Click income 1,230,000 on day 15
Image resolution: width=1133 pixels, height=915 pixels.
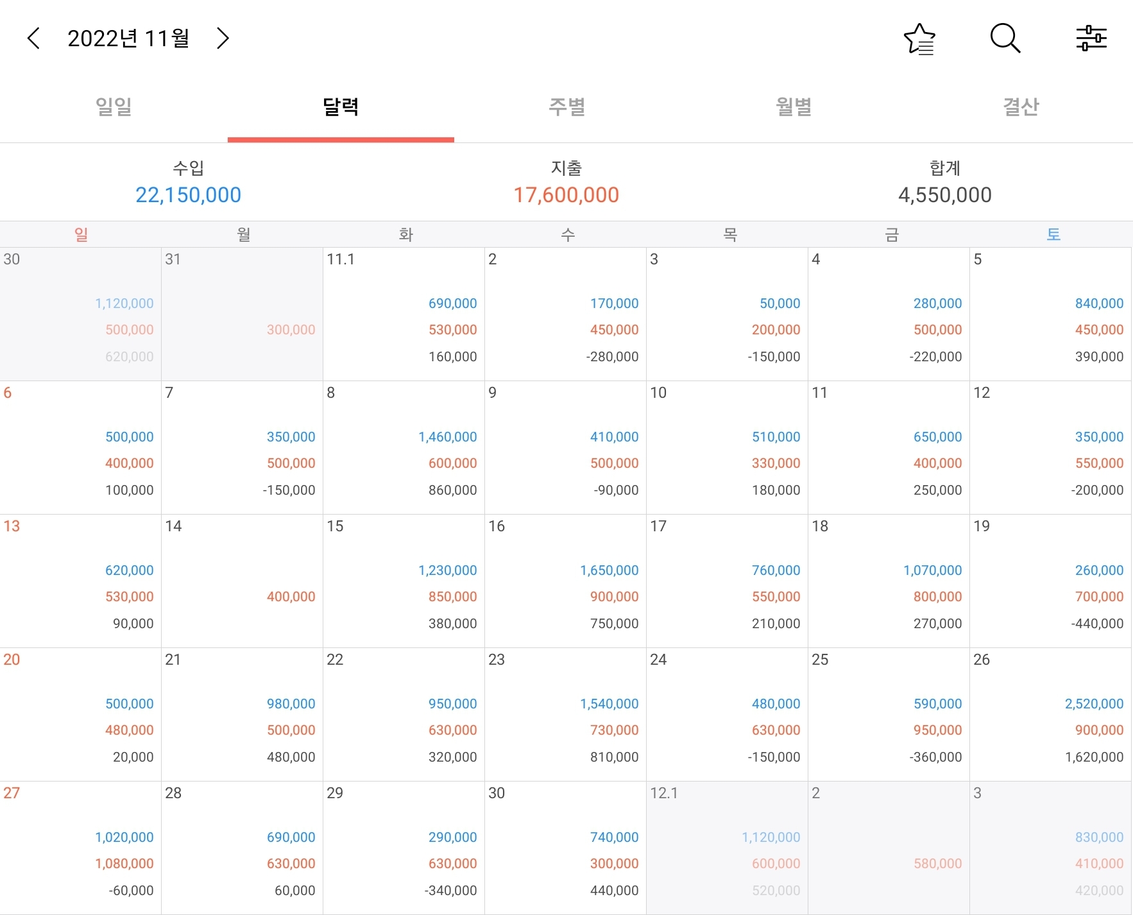[448, 570]
